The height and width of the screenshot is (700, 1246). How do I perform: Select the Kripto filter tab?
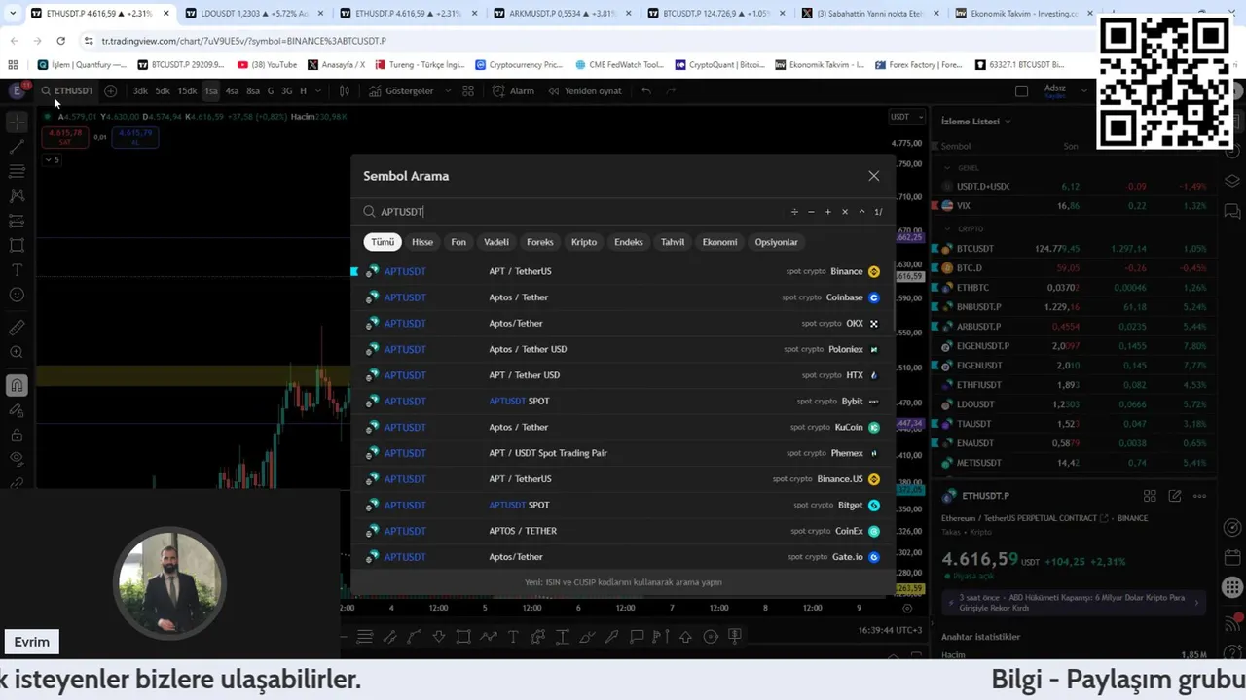(x=584, y=242)
